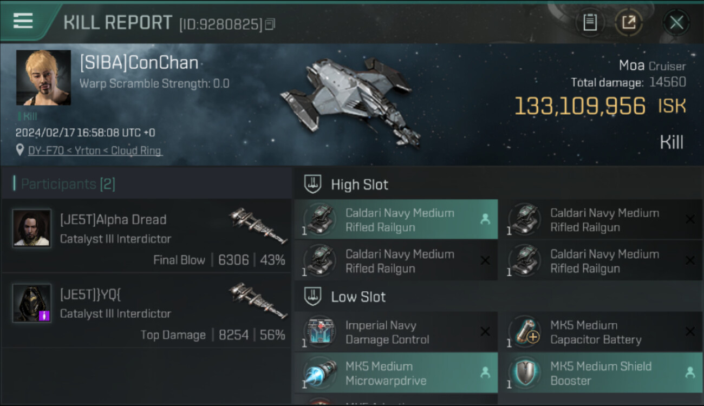Open ConChan's pilot portrait
The width and height of the screenshot is (704, 406).
pos(43,77)
